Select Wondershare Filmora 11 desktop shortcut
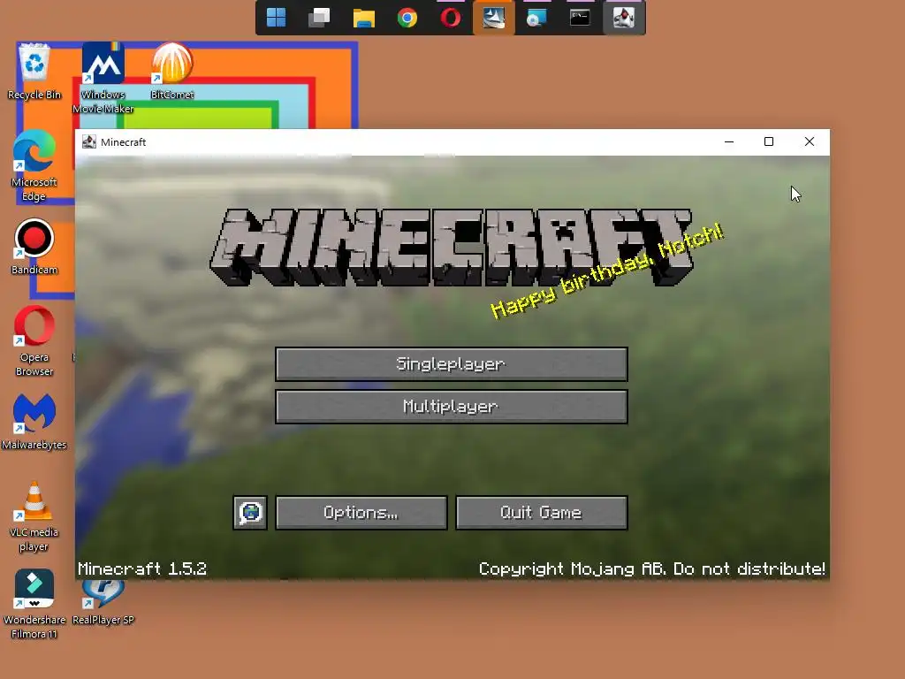 34,604
